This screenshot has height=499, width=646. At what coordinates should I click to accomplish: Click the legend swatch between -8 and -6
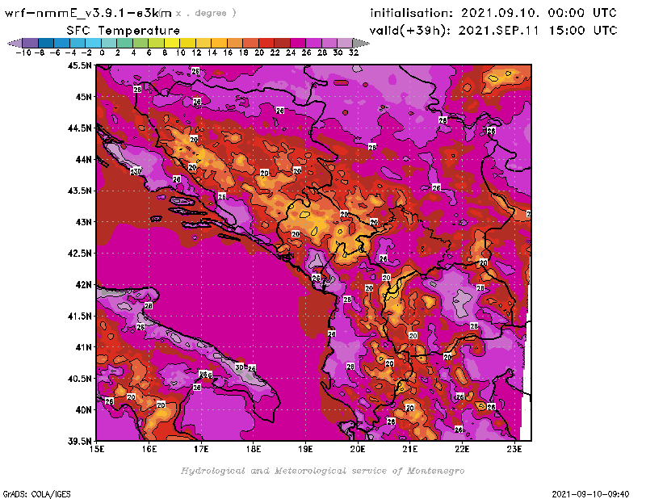pyautogui.click(x=46, y=43)
